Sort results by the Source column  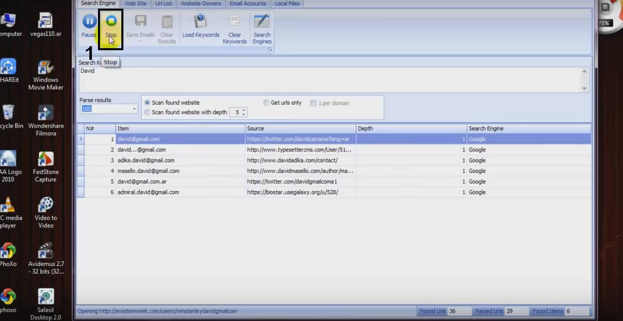(301, 129)
